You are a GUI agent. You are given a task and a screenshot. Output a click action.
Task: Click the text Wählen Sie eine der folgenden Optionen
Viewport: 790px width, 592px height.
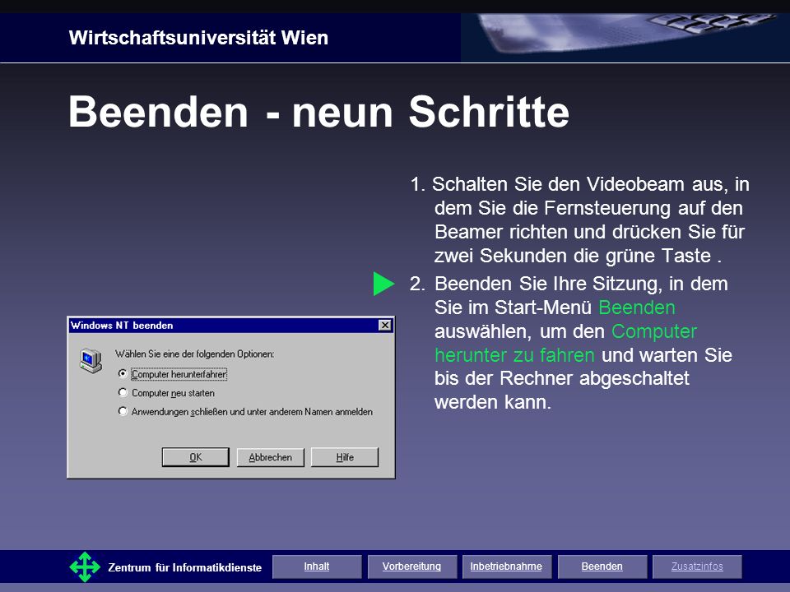pyautogui.click(x=194, y=354)
